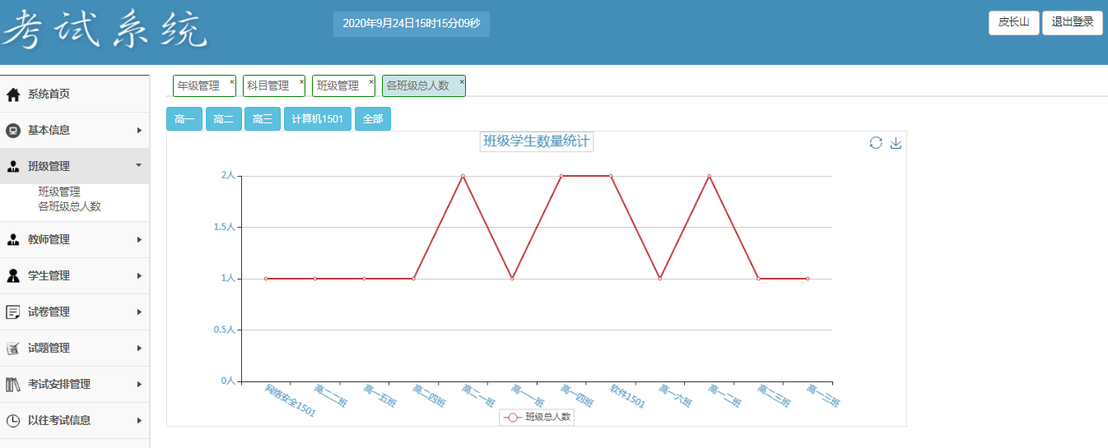This screenshot has width=1108, height=448.
Task: Click the home icon beside 系统首页
Action: 13,95
